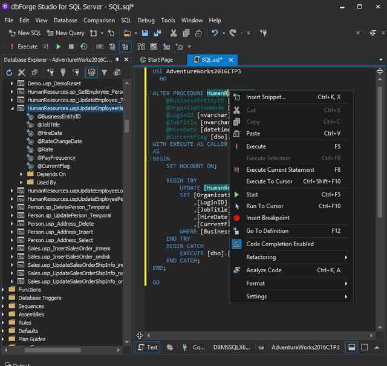
Task: Click Execute Current Statement toolbar icon
Action: pyautogui.click(x=46, y=47)
